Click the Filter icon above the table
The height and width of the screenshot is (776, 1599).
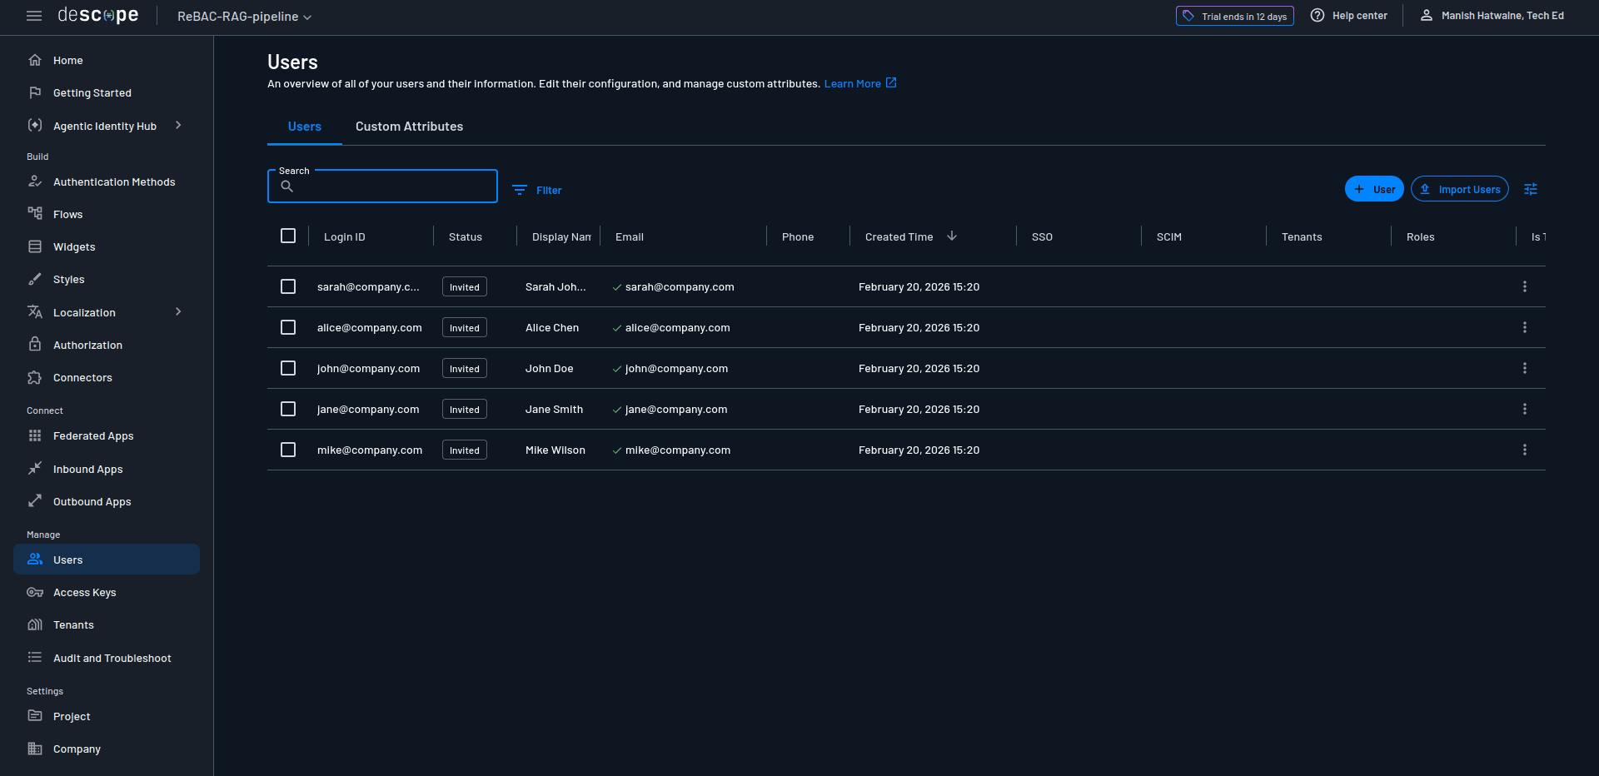click(518, 190)
